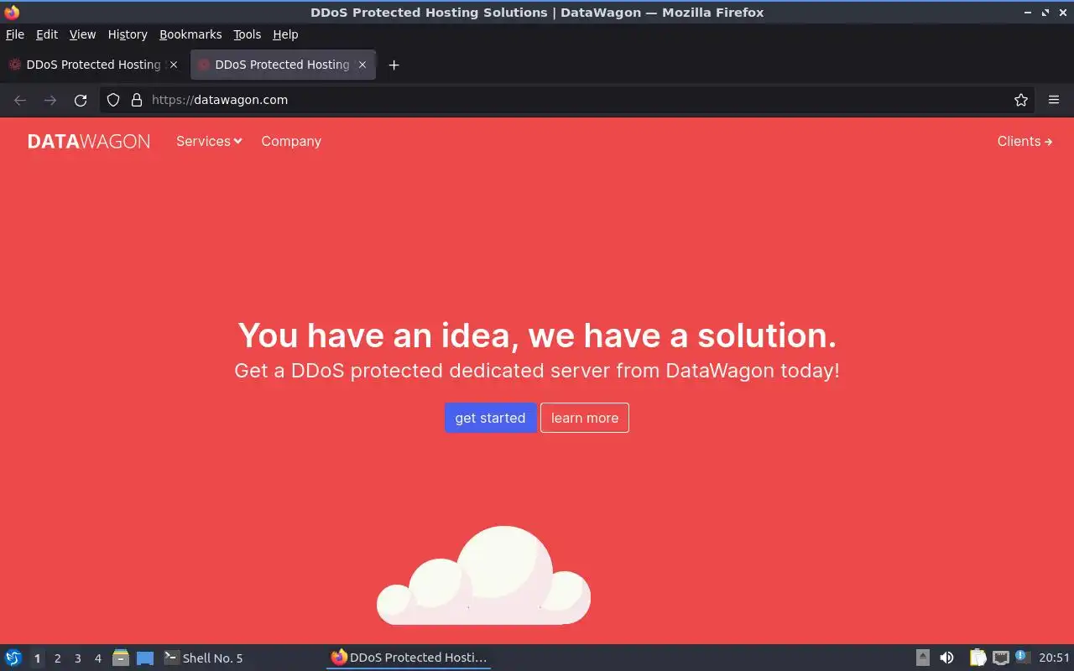This screenshot has width=1074, height=671.
Task: Switch to workspace 1
Action: click(37, 658)
